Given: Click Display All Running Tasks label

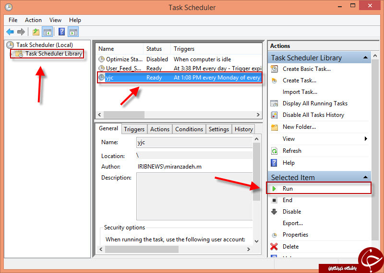Looking at the screenshot, I should click(315, 103).
